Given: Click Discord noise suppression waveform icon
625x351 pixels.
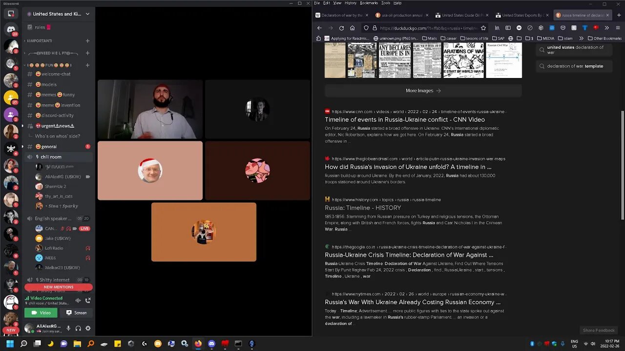Looking at the screenshot, I should pos(78,300).
